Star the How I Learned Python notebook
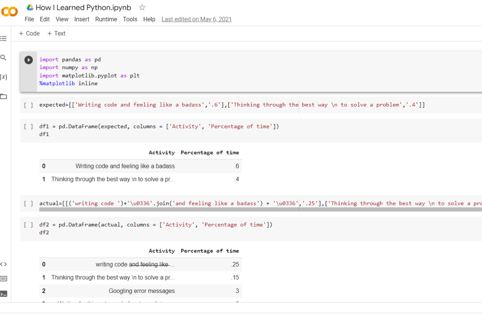Screen dimensions: 482x315 click(142, 8)
